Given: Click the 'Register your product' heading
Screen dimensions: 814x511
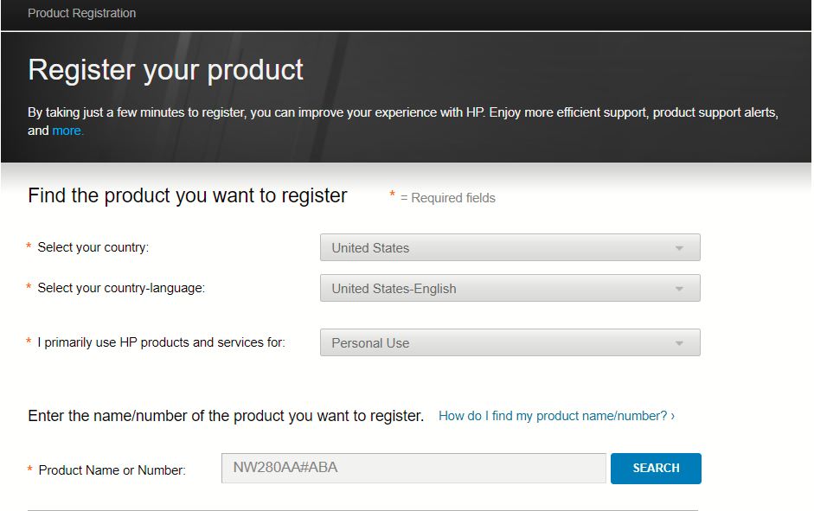Looking at the screenshot, I should click(165, 69).
